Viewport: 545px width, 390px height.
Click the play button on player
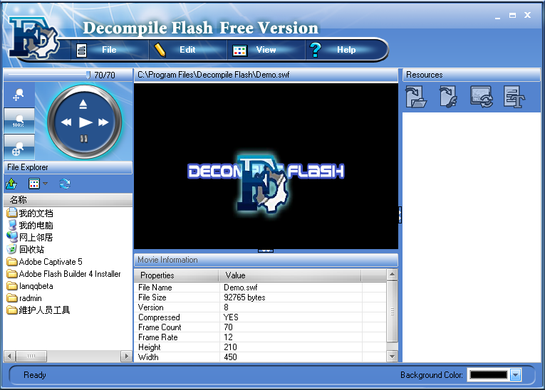point(85,122)
